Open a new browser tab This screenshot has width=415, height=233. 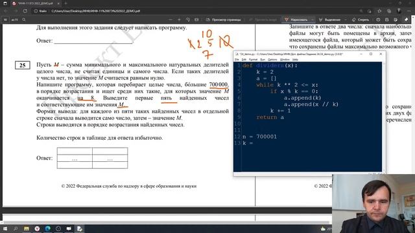[66, 3]
